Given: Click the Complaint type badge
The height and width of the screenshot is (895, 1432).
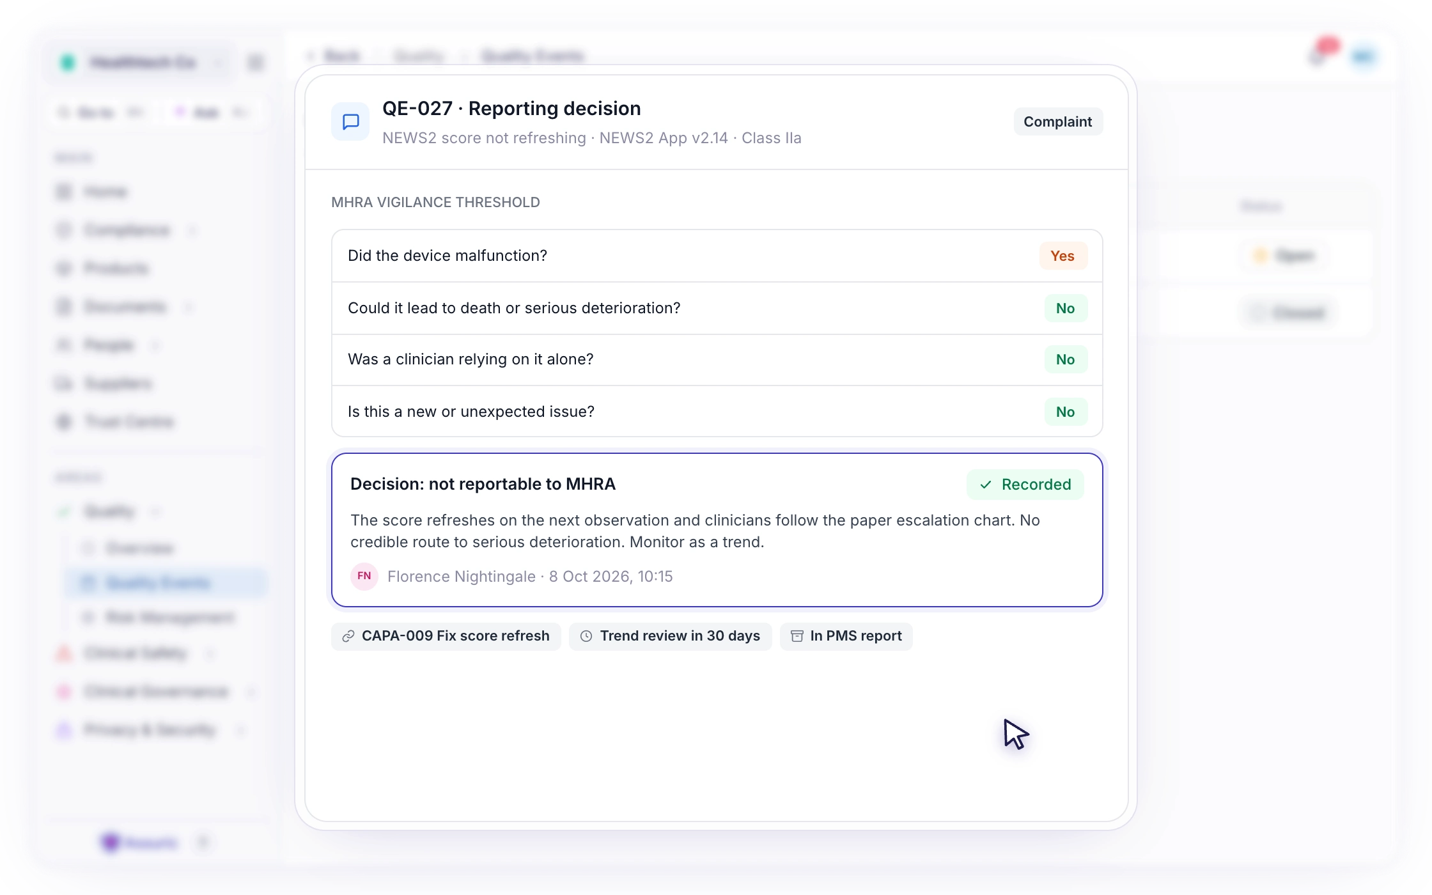Looking at the screenshot, I should [1058, 121].
